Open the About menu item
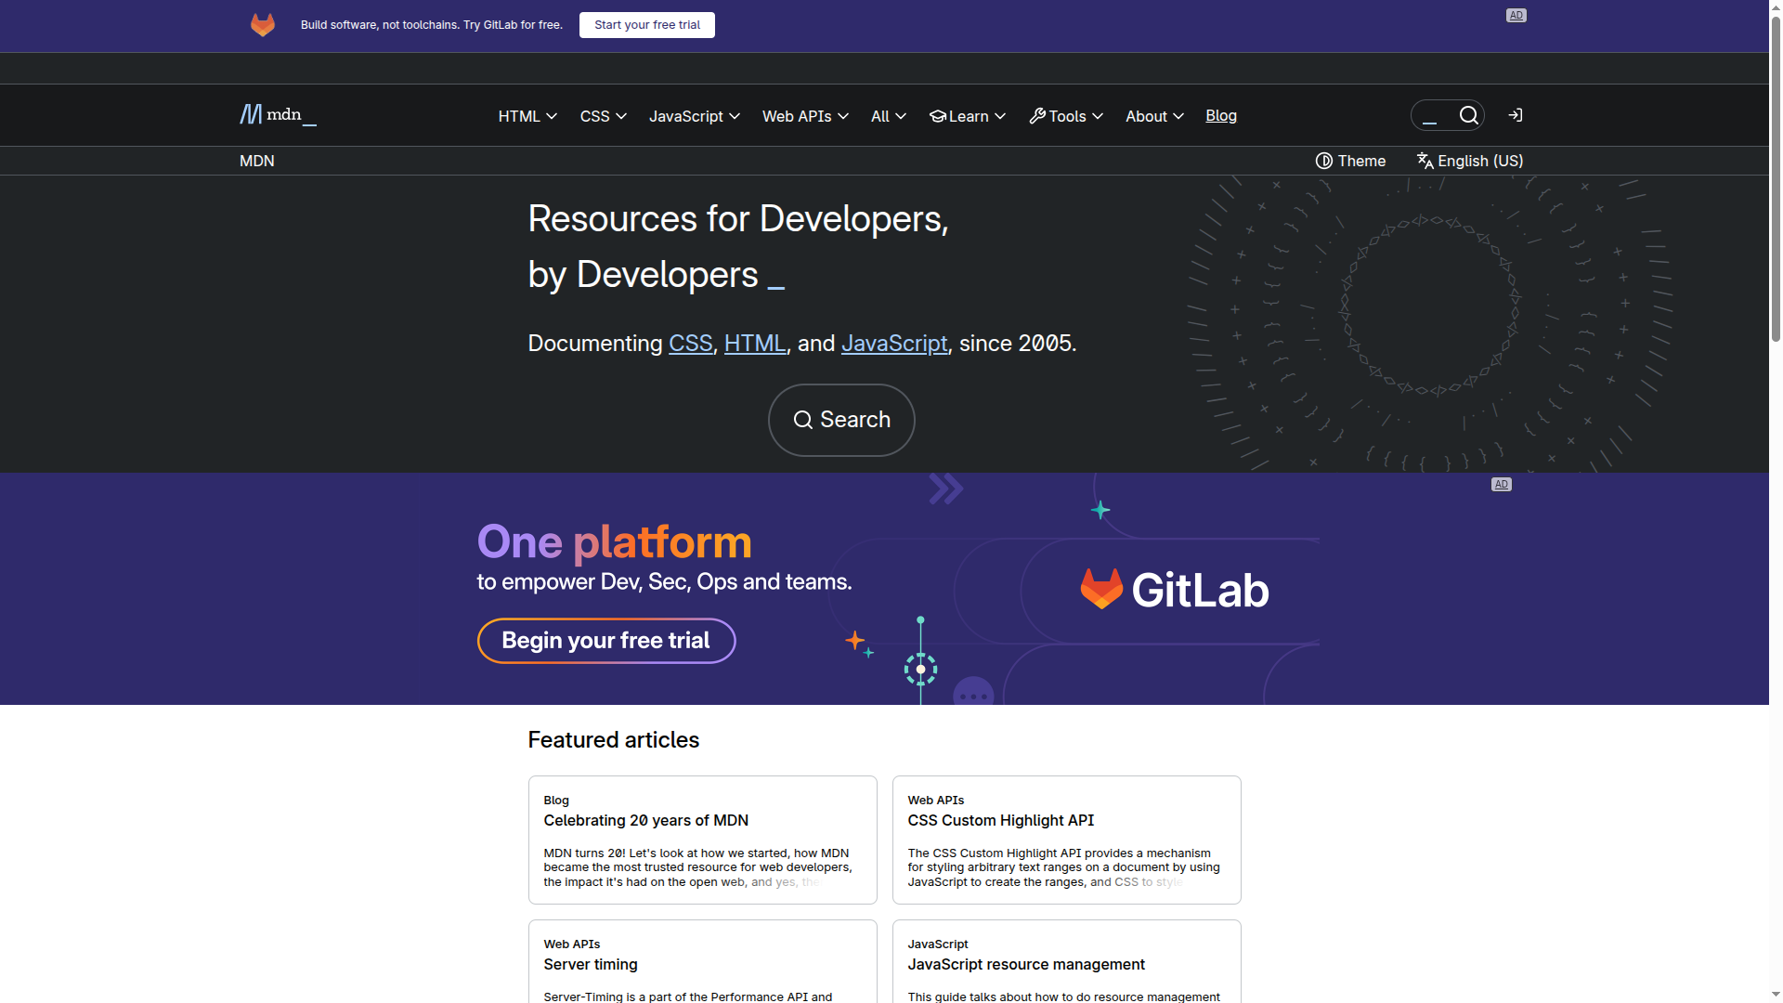This screenshot has height=1003, width=1783. pyautogui.click(x=1153, y=116)
